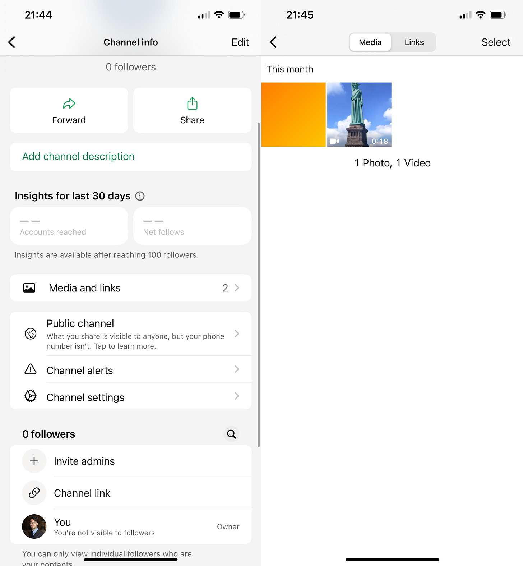523x566 pixels.
Task: Open Public channel chevron
Action: 237,333
